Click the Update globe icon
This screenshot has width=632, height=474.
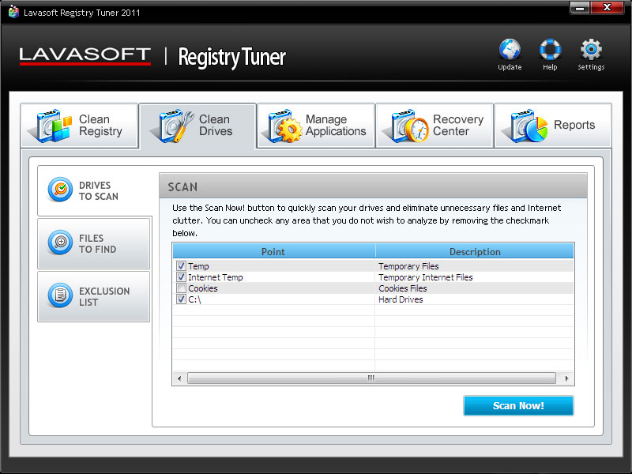click(x=510, y=49)
